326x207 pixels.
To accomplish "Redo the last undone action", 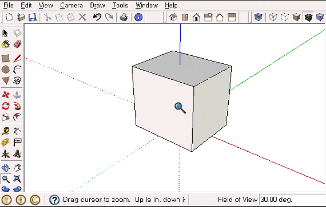I will click(109, 17).
